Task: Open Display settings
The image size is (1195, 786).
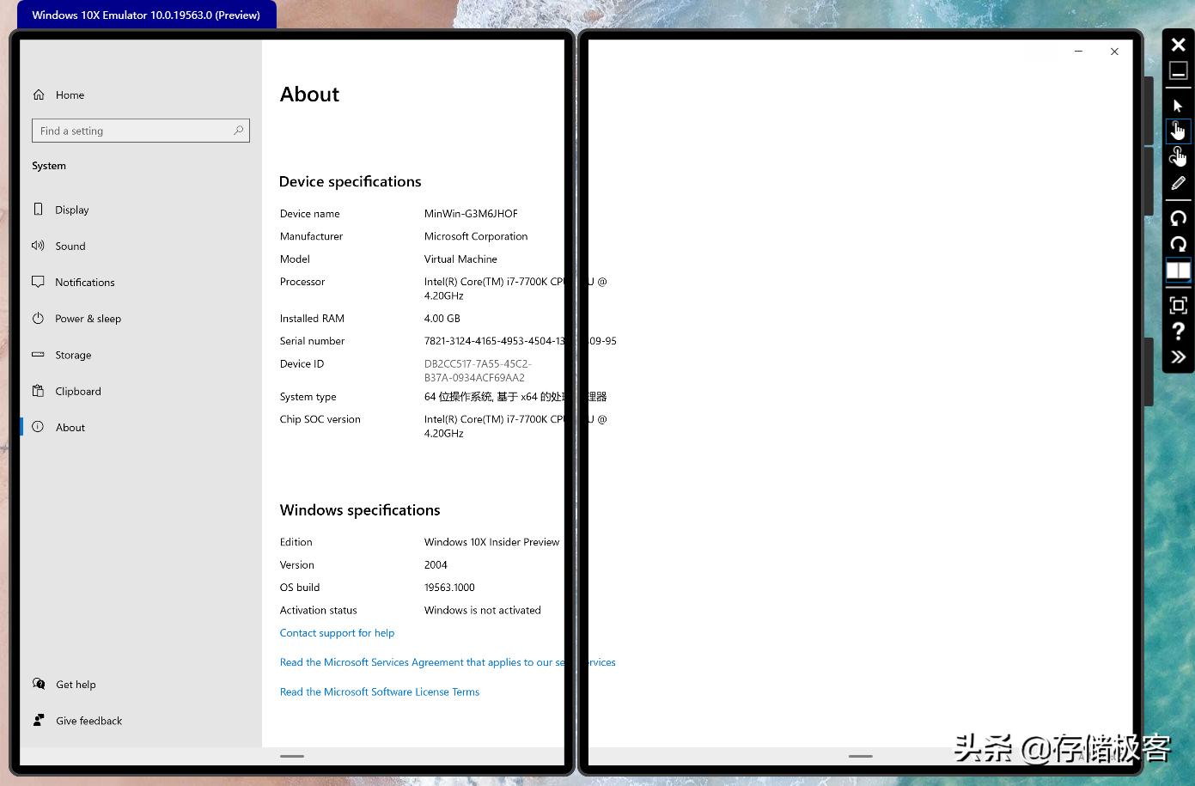Action: (x=71, y=210)
